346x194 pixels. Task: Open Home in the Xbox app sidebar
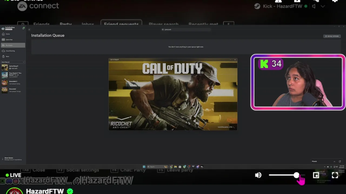(x=13, y=34)
